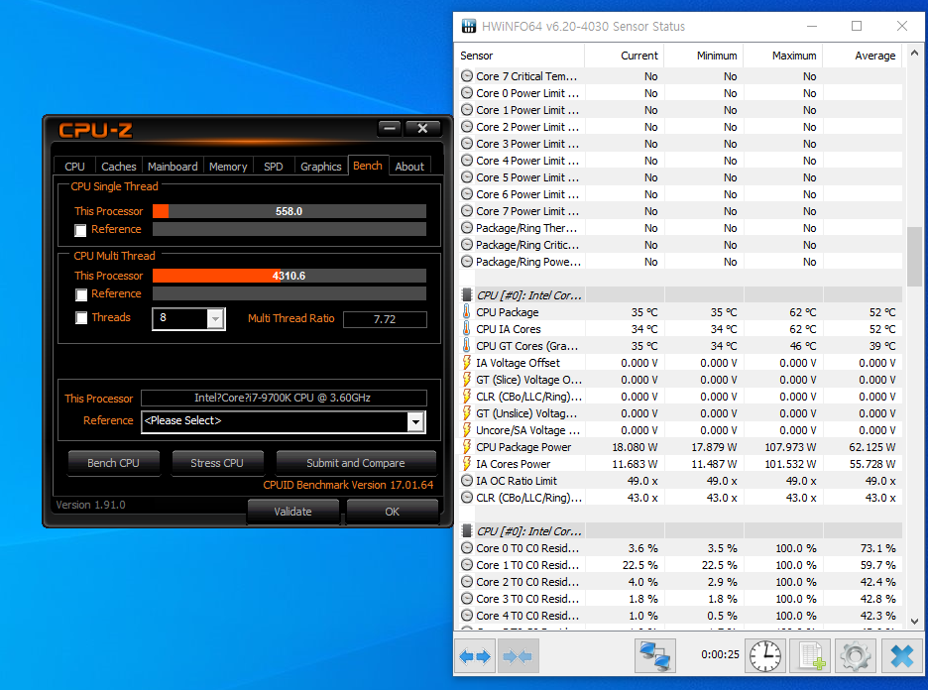928x690 pixels.
Task: Click the Package/Ring Thermal row icon
Action: (x=467, y=228)
